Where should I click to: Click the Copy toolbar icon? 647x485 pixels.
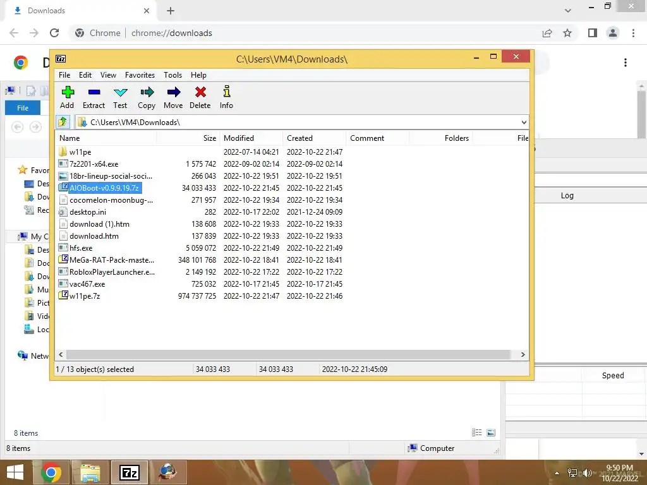click(147, 92)
